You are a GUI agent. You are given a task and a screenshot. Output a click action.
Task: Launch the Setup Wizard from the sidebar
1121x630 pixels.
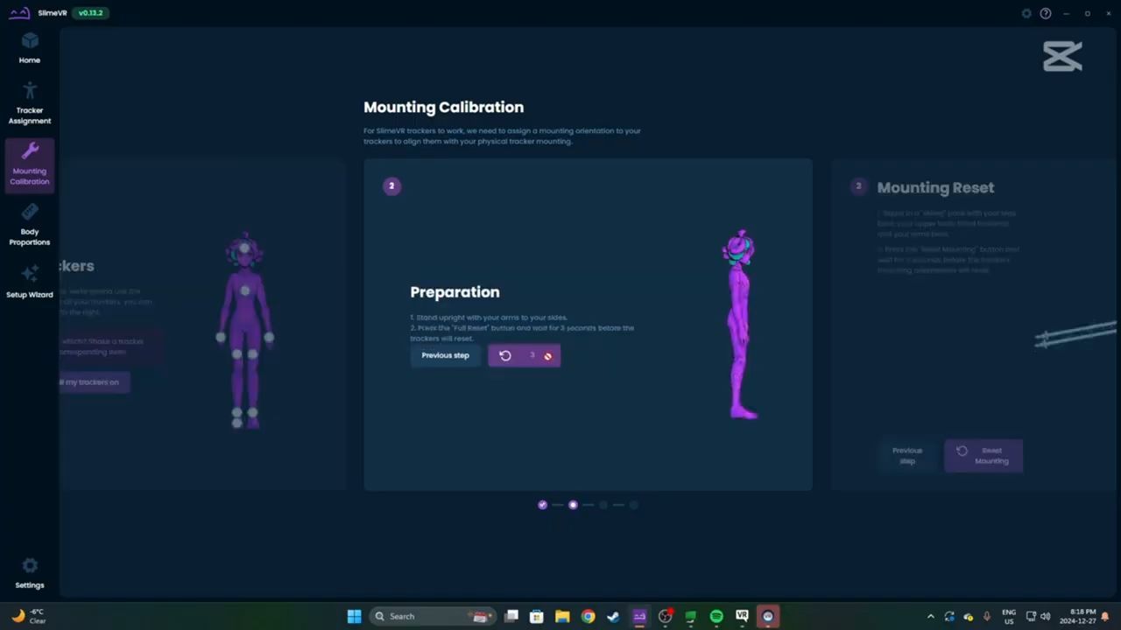pos(30,282)
